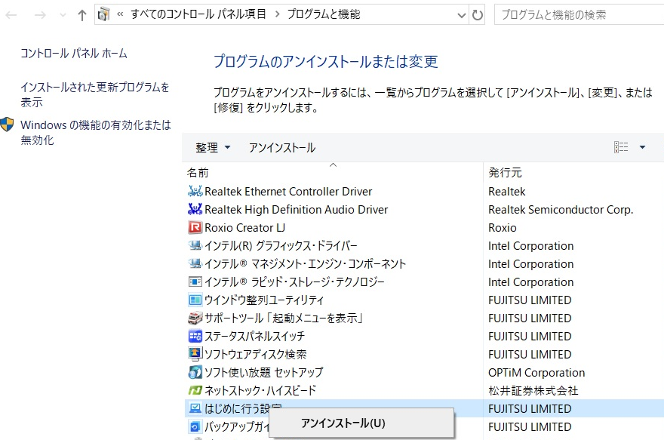
Task: Change the list view layout icon
Action: point(621,147)
